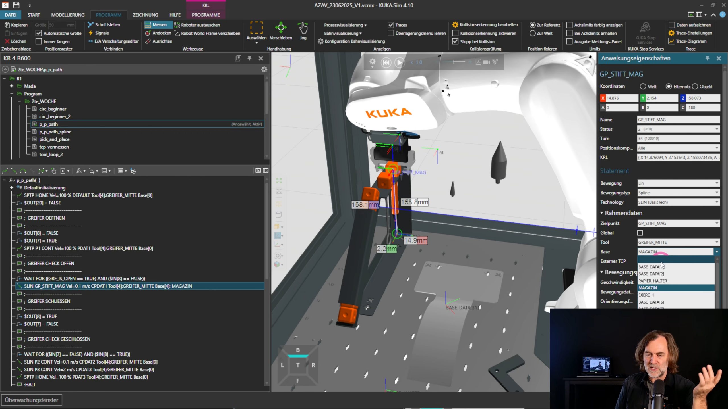Open the ZEICHNUNG ribbon tab
The height and width of the screenshot is (409, 728).
(145, 15)
